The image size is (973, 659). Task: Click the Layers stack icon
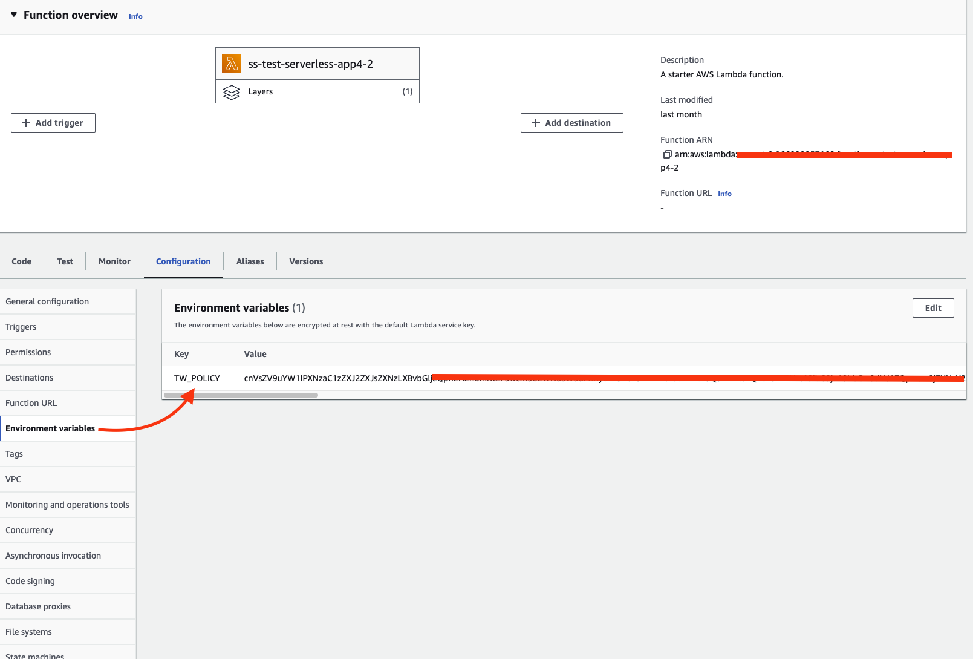pos(232,91)
